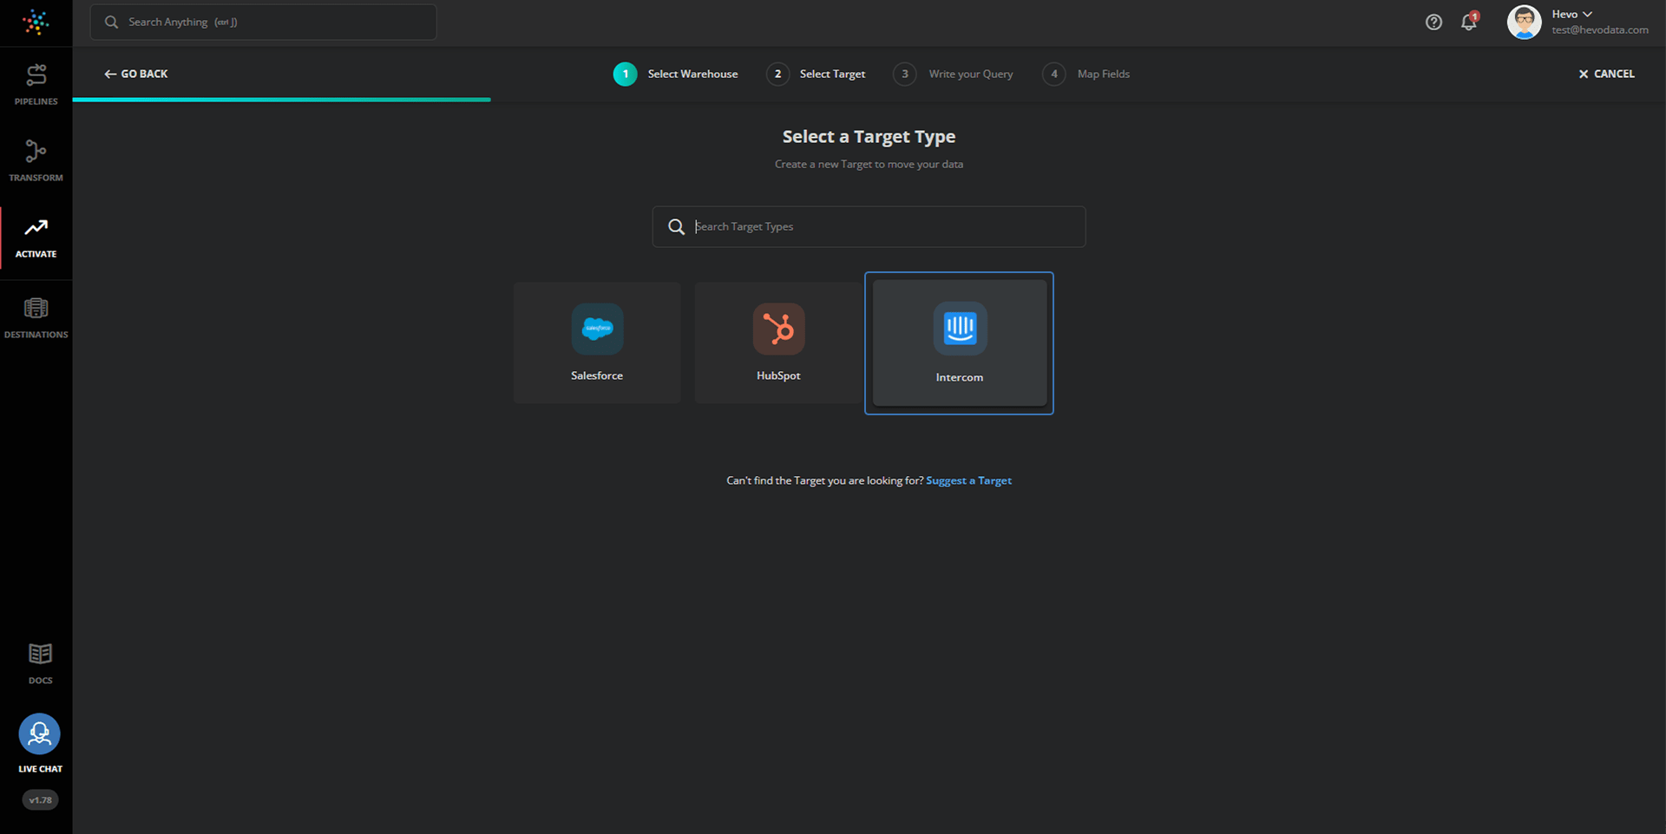This screenshot has height=834, width=1666.
Task: Open the help question mark icon
Action: [1433, 23]
